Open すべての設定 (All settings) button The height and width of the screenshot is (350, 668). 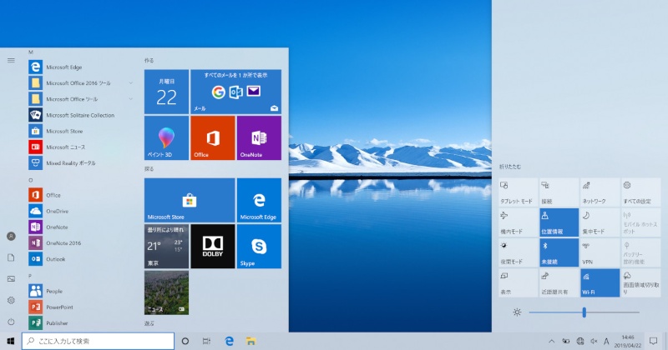pos(640,191)
